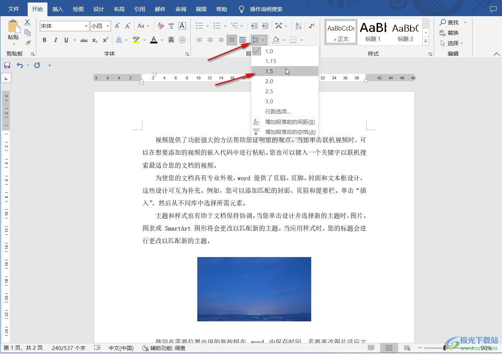Decrease indent icon in paragraph group

254,26
